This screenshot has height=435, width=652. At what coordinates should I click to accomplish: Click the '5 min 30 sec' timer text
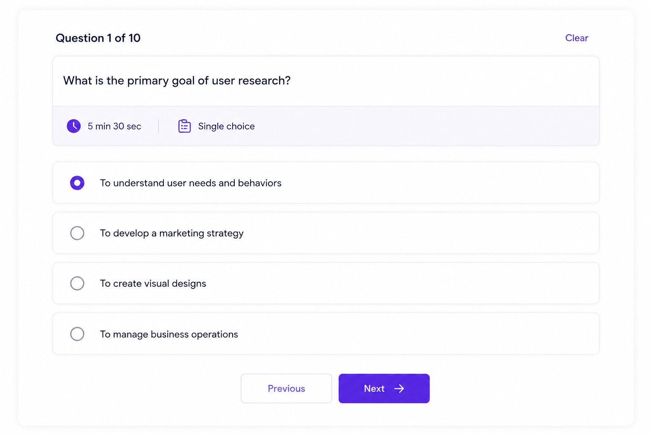114,126
